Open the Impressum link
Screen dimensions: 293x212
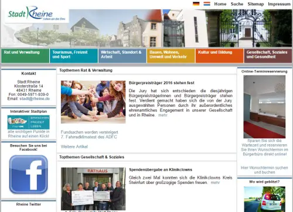(x=279, y=4)
